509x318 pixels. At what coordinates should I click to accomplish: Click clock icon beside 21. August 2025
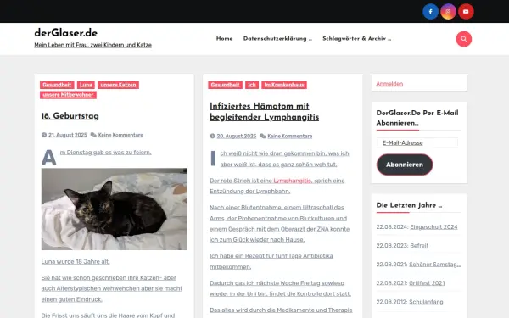pos(44,135)
